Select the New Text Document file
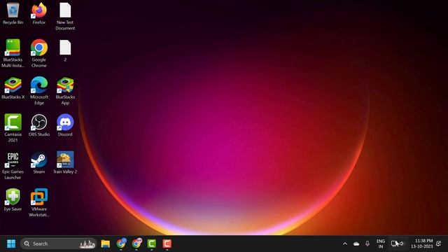The height and width of the screenshot is (252, 448). (x=65, y=17)
